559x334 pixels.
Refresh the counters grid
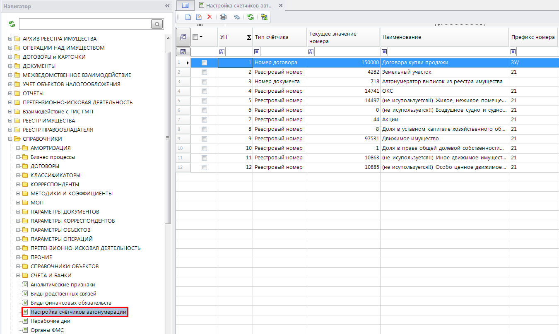pyautogui.click(x=251, y=17)
